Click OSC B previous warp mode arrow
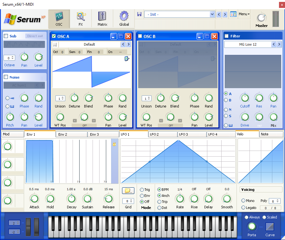Image resolution: width=285 pixels, height=240 pixels. [x=161, y=120]
